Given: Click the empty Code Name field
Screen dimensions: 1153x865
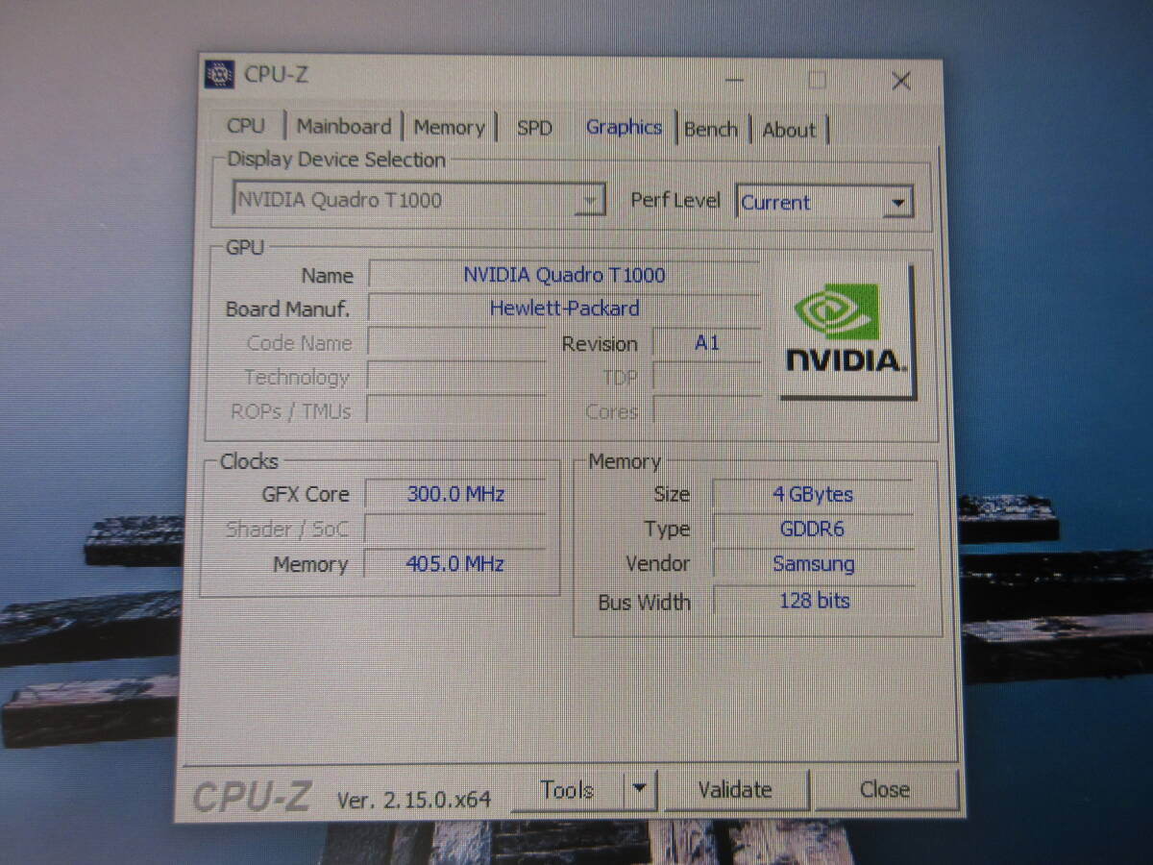Looking at the screenshot, I should [x=456, y=343].
